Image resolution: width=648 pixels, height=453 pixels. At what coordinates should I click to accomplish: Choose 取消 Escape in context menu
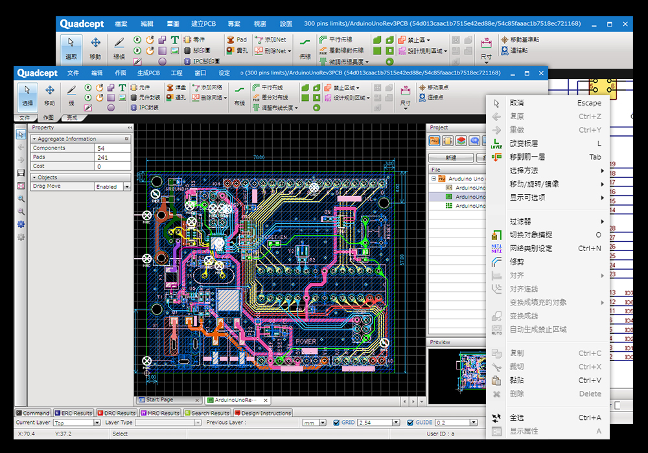coord(548,103)
